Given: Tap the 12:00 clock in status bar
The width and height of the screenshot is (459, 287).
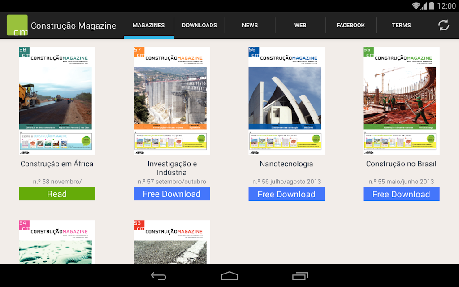Looking at the screenshot, I should 446,6.
